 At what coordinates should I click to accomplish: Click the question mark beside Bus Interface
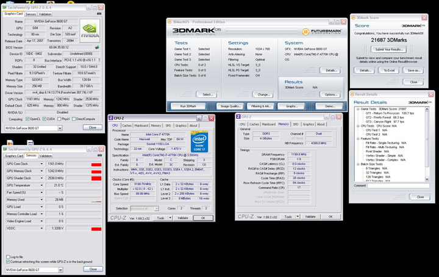99,60
